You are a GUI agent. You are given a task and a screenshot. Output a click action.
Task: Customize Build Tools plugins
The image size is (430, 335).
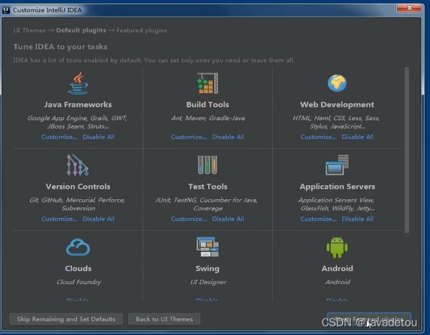click(x=189, y=137)
